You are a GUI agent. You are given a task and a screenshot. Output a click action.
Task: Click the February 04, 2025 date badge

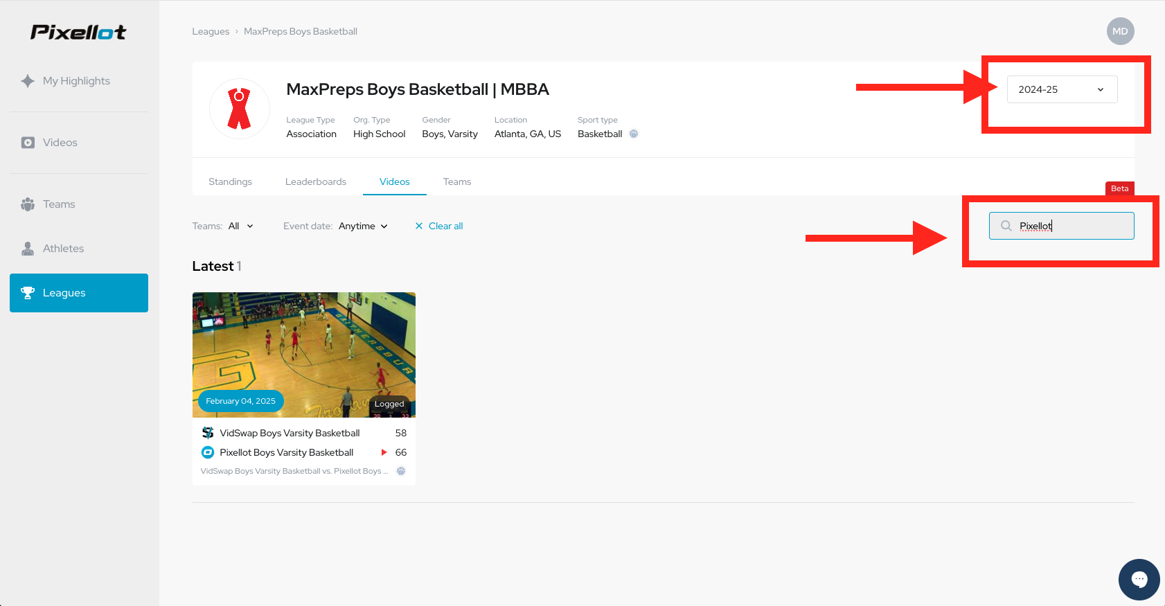tap(240, 401)
